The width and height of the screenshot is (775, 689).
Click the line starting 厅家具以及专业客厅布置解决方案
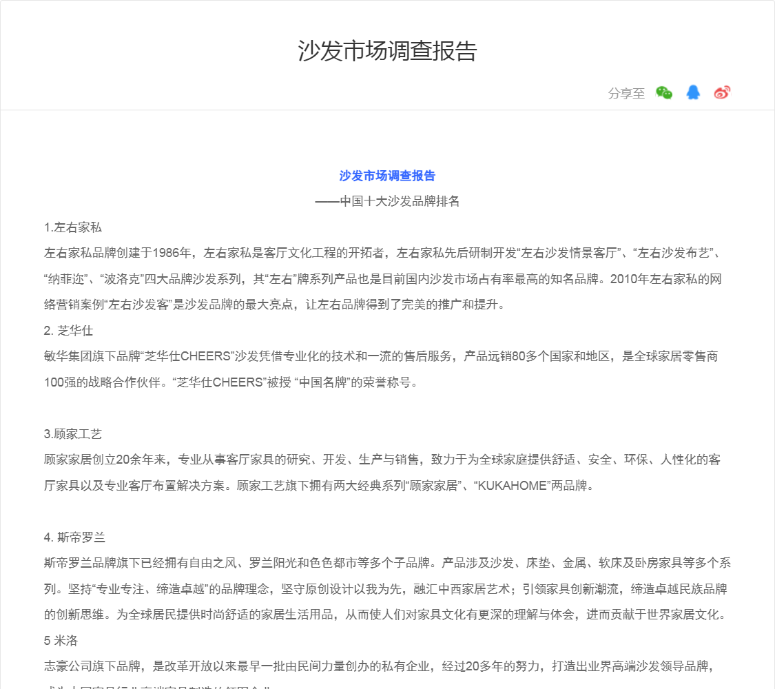tap(319, 485)
